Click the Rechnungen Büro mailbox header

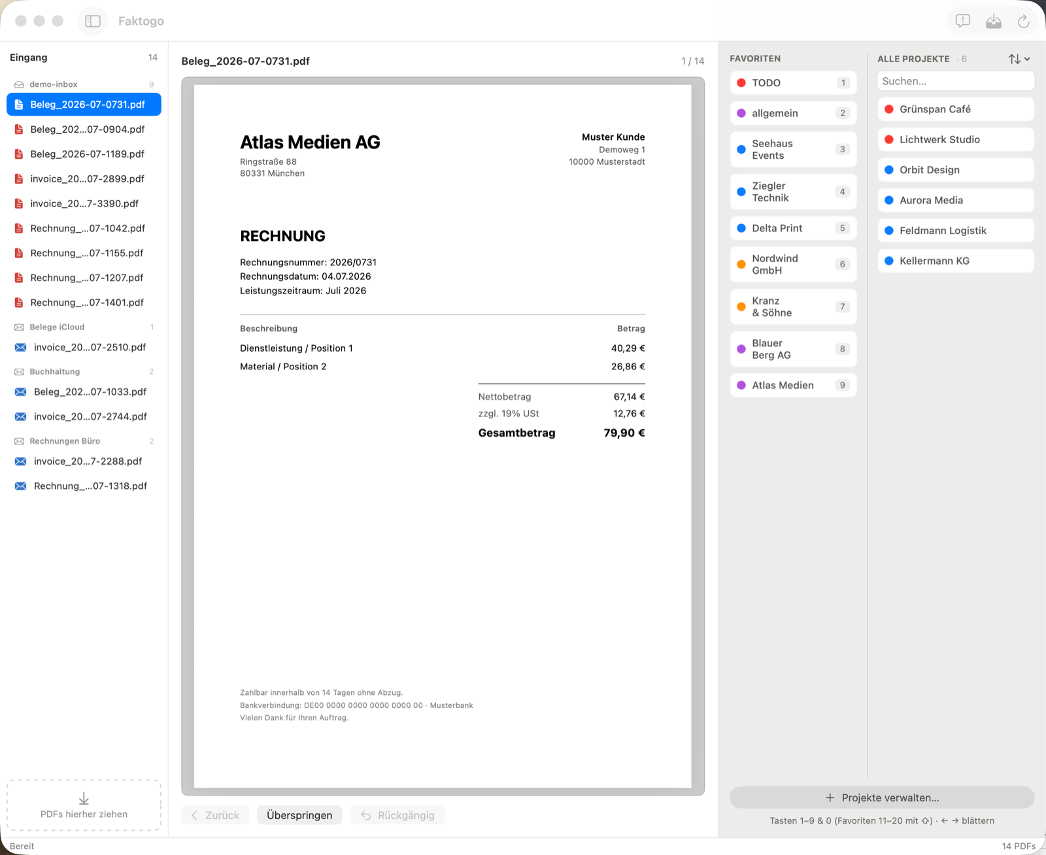point(84,441)
